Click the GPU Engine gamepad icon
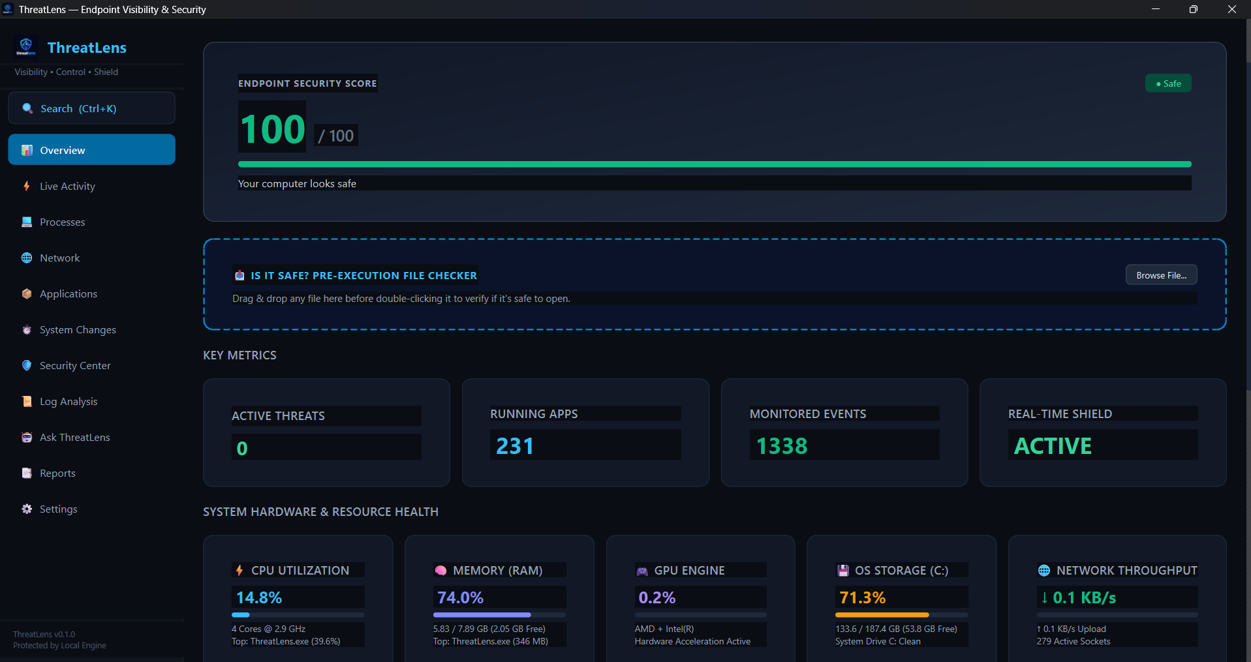 642,571
